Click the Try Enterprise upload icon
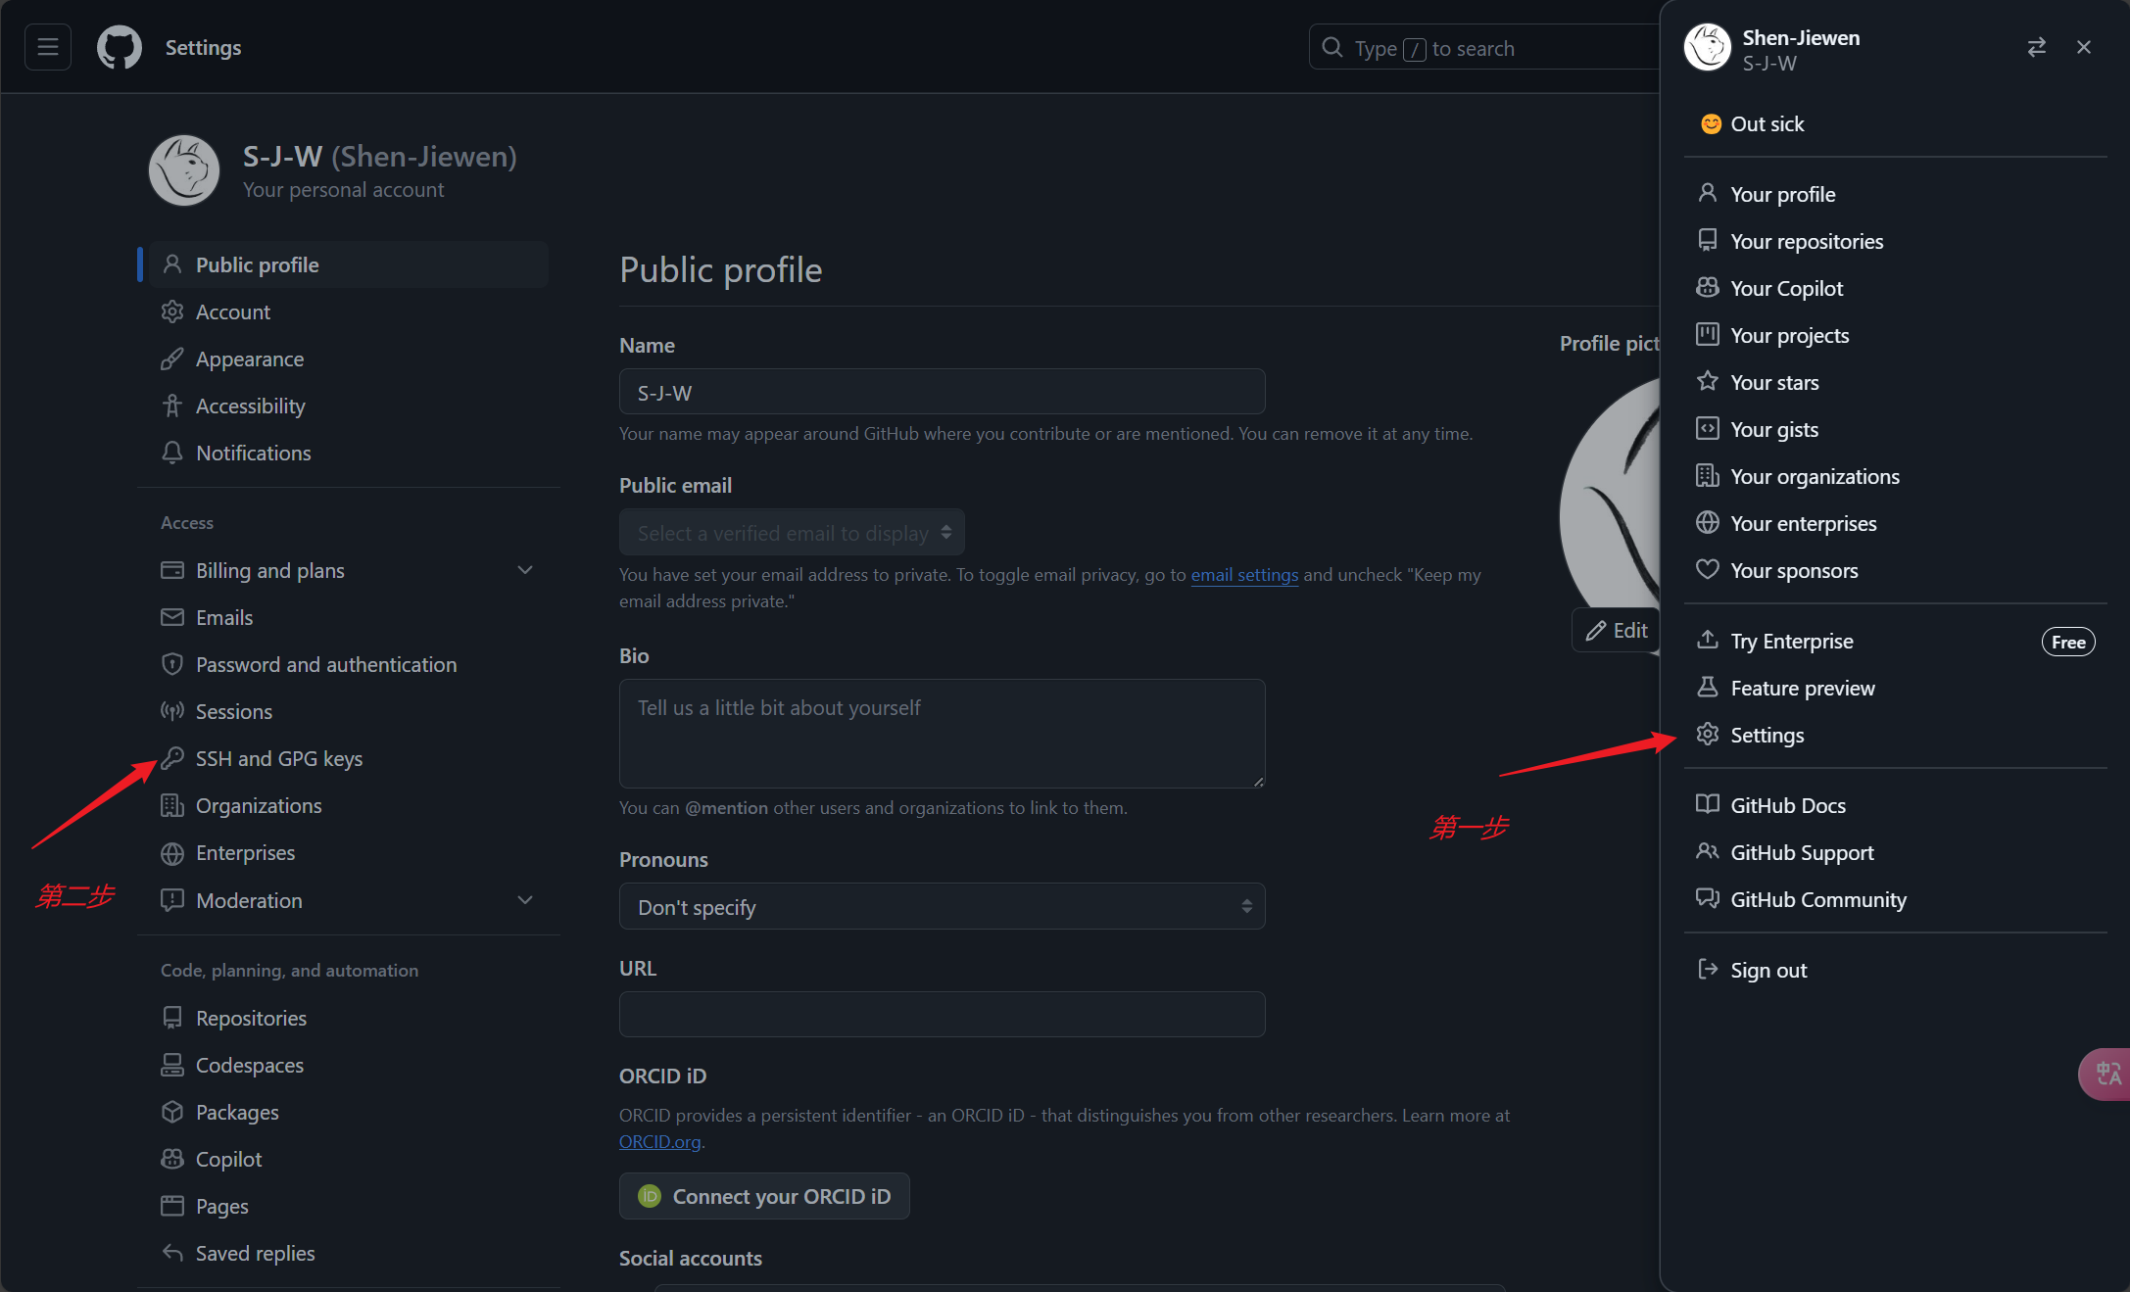The image size is (2130, 1292). click(1707, 640)
